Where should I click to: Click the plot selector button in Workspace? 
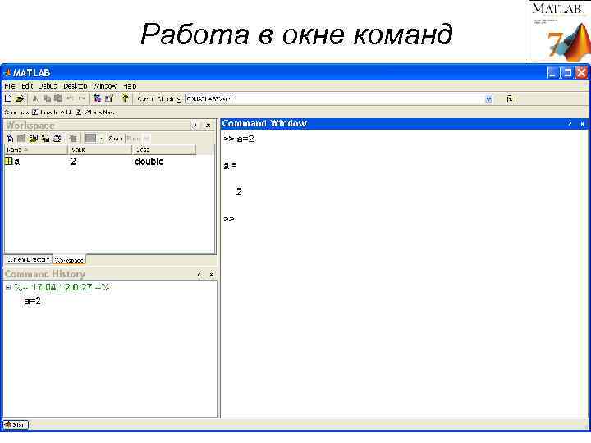point(90,139)
